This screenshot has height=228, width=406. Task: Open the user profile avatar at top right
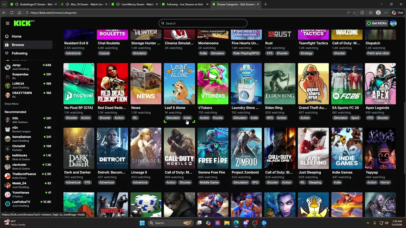coord(393,23)
